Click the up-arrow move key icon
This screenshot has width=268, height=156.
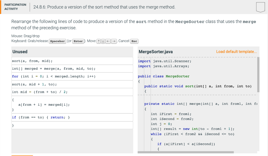pos(98,41)
